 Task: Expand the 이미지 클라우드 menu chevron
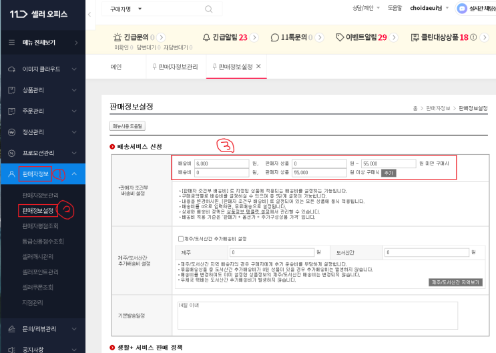click(x=74, y=69)
